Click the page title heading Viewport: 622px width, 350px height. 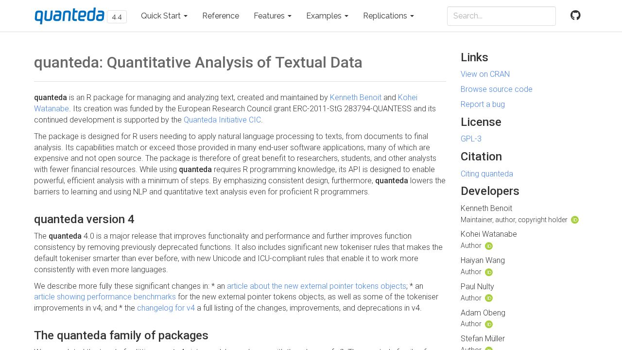[x=198, y=63]
